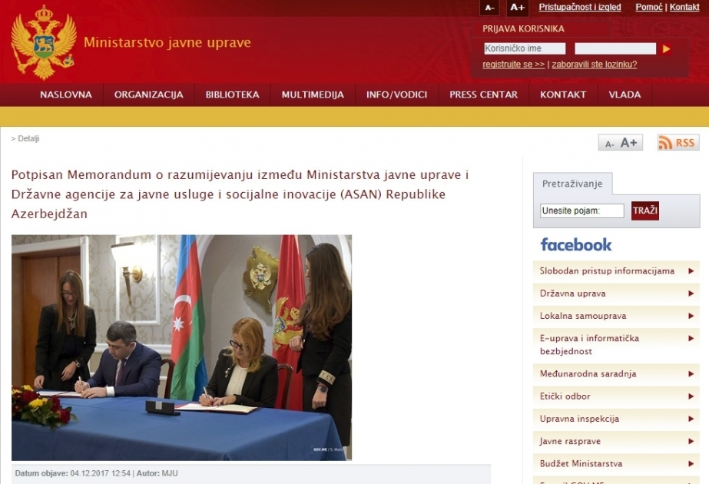The height and width of the screenshot is (484, 709).
Task: Click the registrujte se link
Action: point(513,65)
